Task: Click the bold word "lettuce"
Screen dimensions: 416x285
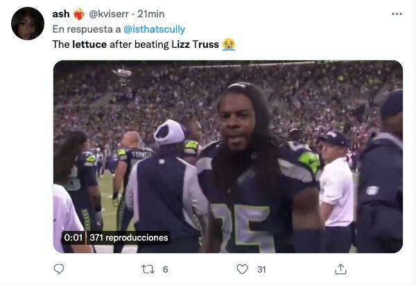Action: (91, 44)
